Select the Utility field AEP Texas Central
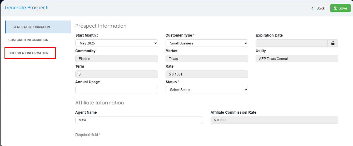 click(x=297, y=59)
